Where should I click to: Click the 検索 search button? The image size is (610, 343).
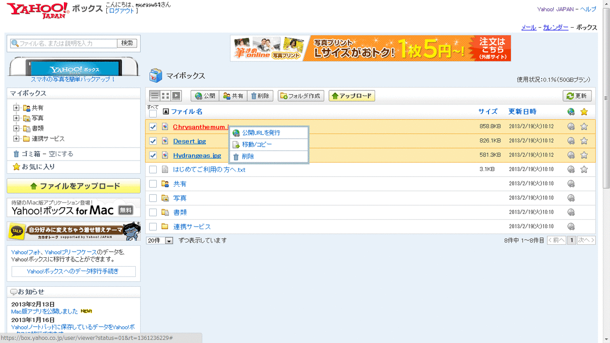pyautogui.click(x=127, y=43)
